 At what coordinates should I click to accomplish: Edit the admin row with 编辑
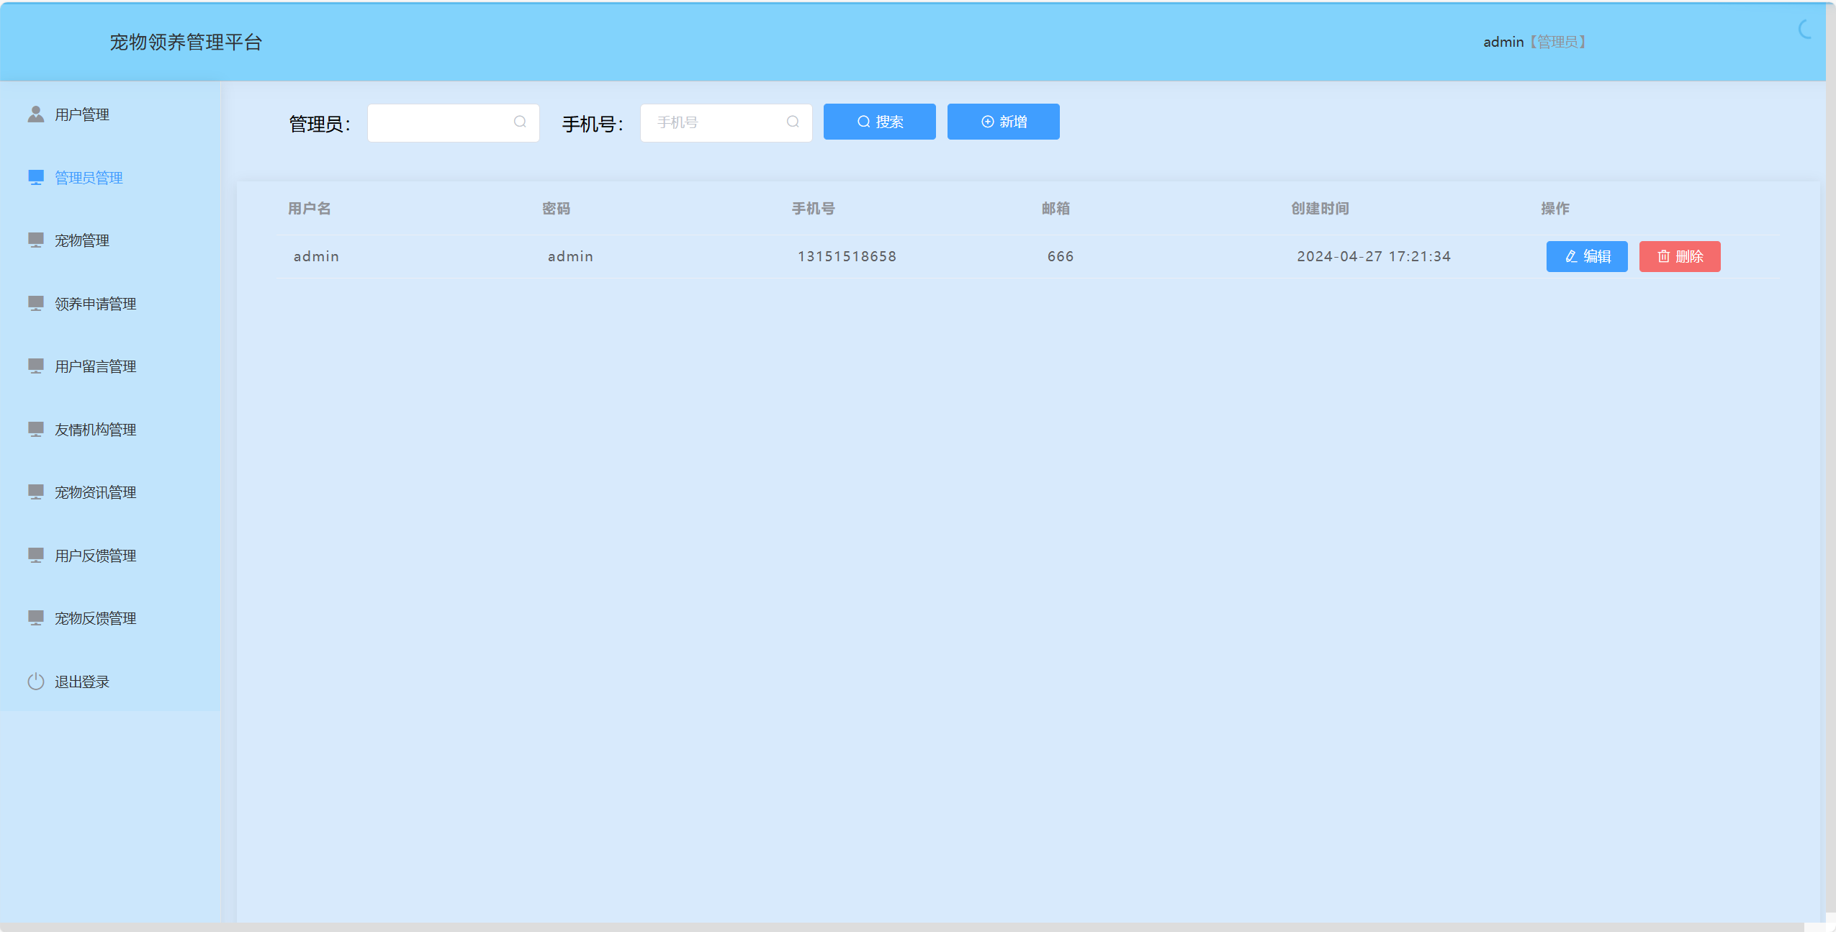point(1586,256)
